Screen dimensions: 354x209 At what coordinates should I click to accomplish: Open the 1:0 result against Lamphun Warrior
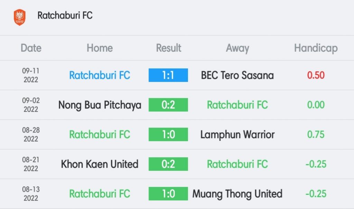pyautogui.click(x=168, y=135)
